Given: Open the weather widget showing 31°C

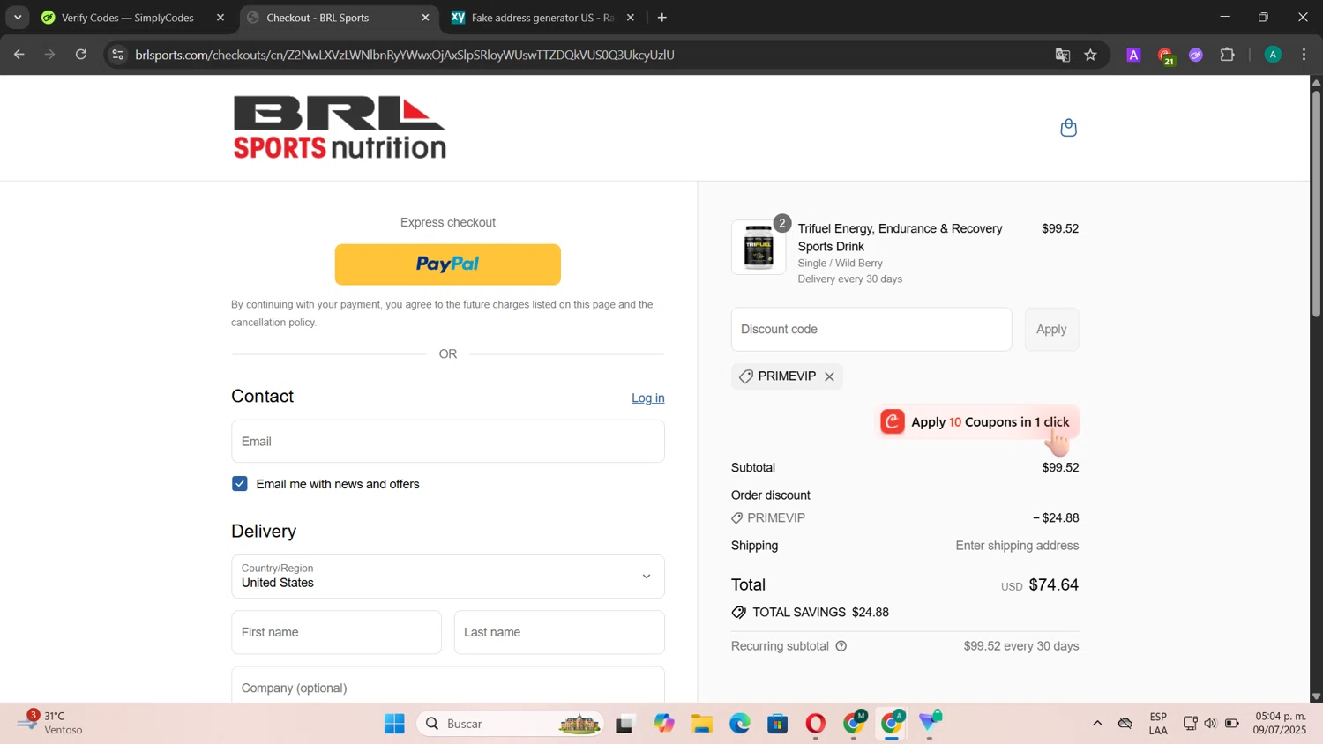Looking at the screenshot, I should (x=51, y=723).
